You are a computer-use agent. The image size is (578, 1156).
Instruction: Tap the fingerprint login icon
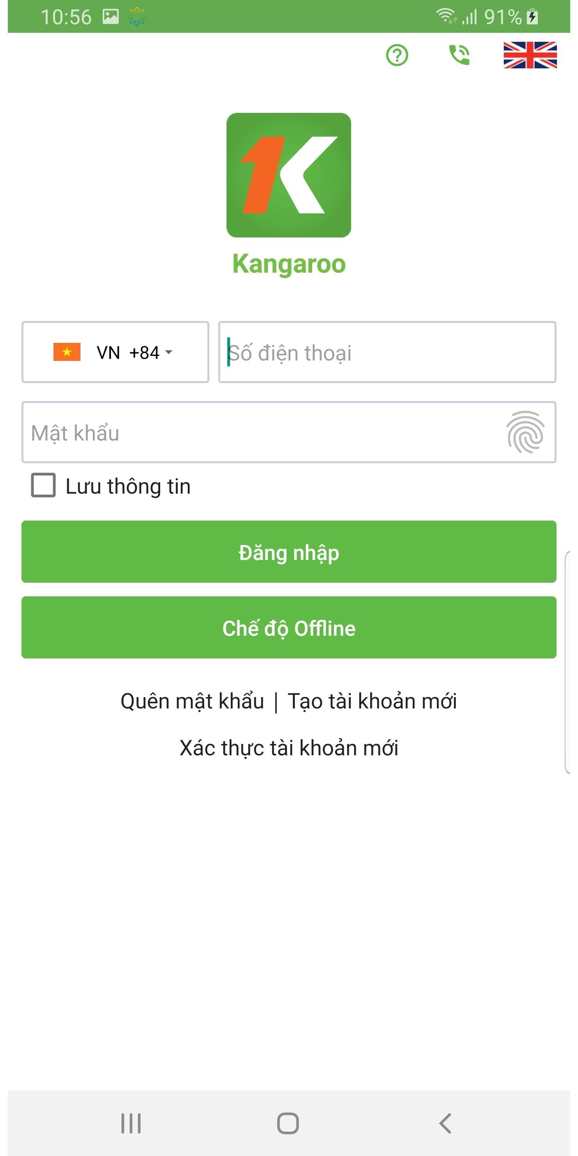[x=524, y=432]
